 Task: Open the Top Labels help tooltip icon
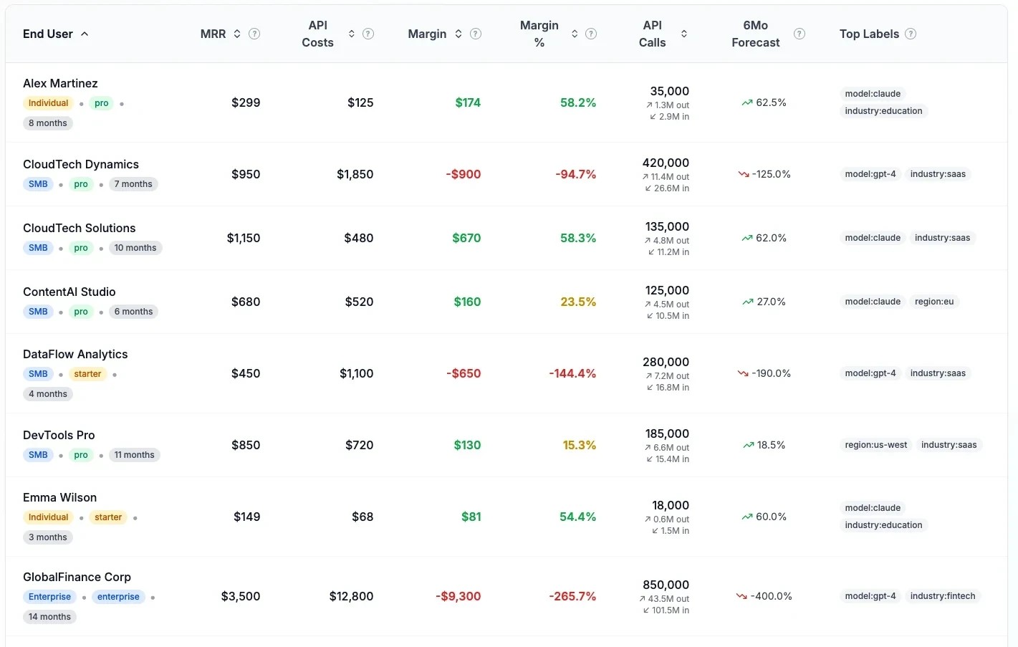pyautogui.click(x=911, y=34)
